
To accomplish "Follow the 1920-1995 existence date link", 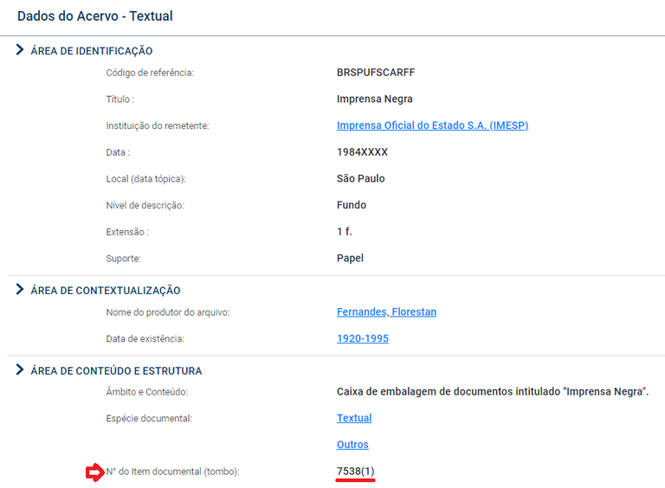I will (x=363, y=338).
